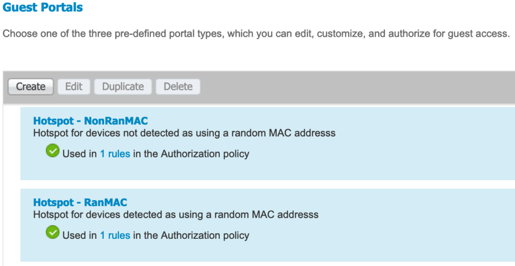
Task: Click 'Authorization policy' text in RanMAC card
Action: click(x=205, y=235)
